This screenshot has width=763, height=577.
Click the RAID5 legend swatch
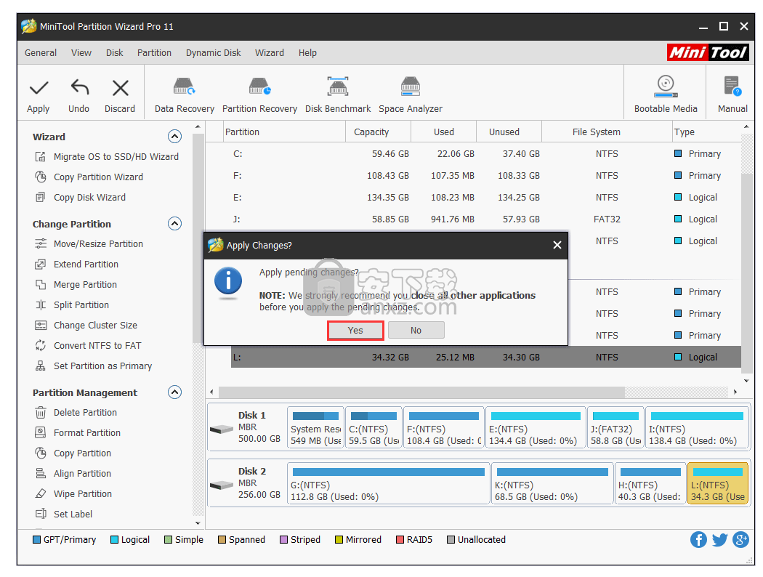(x=400, y=539)
